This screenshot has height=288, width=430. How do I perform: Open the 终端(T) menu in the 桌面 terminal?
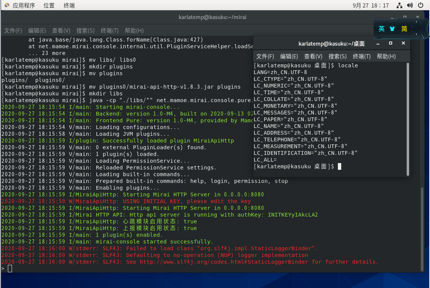pyautogui.click(x=361, y=56)
